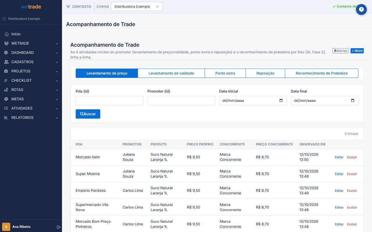Open the help question mark icon

[x=361, y=9]
